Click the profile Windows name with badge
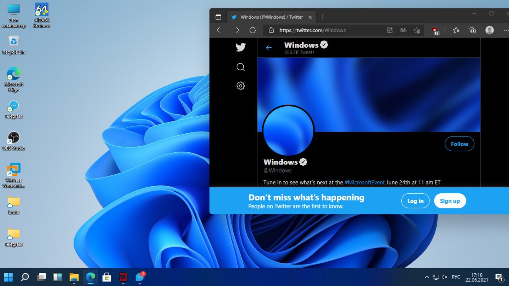Viewport: 509px width, 286px height. point(285,162)
